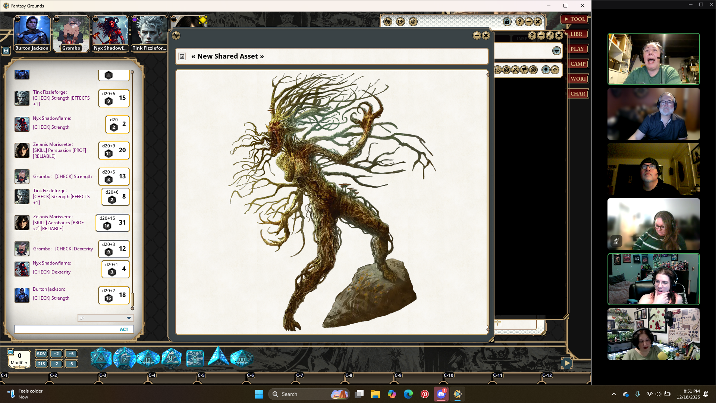Viewport: 716px width, 403px height.
Task: Click the d20 die icon
Action: 101,359
